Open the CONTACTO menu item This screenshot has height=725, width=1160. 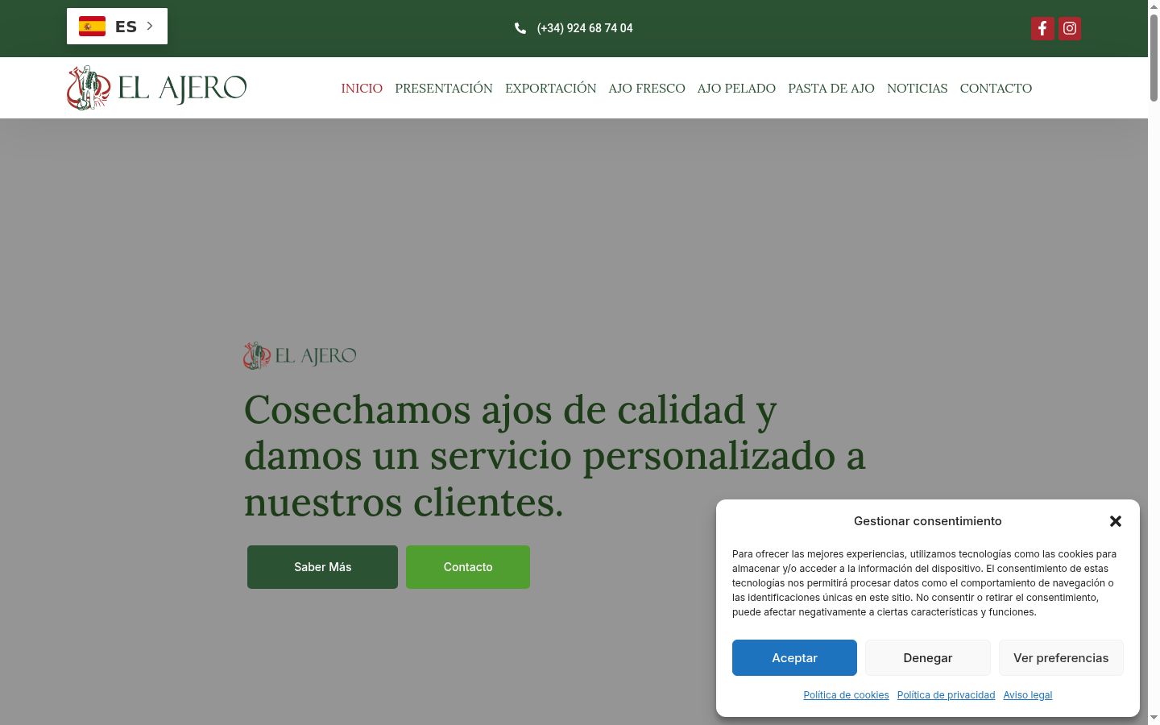996,89
